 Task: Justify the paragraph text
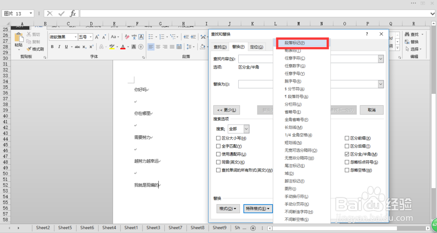[172, 47]
